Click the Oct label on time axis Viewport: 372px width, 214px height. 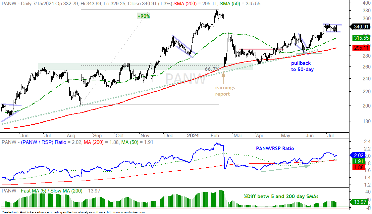tap(120, 136)
